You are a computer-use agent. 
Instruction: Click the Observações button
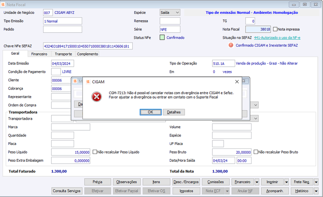pos(127,182)
